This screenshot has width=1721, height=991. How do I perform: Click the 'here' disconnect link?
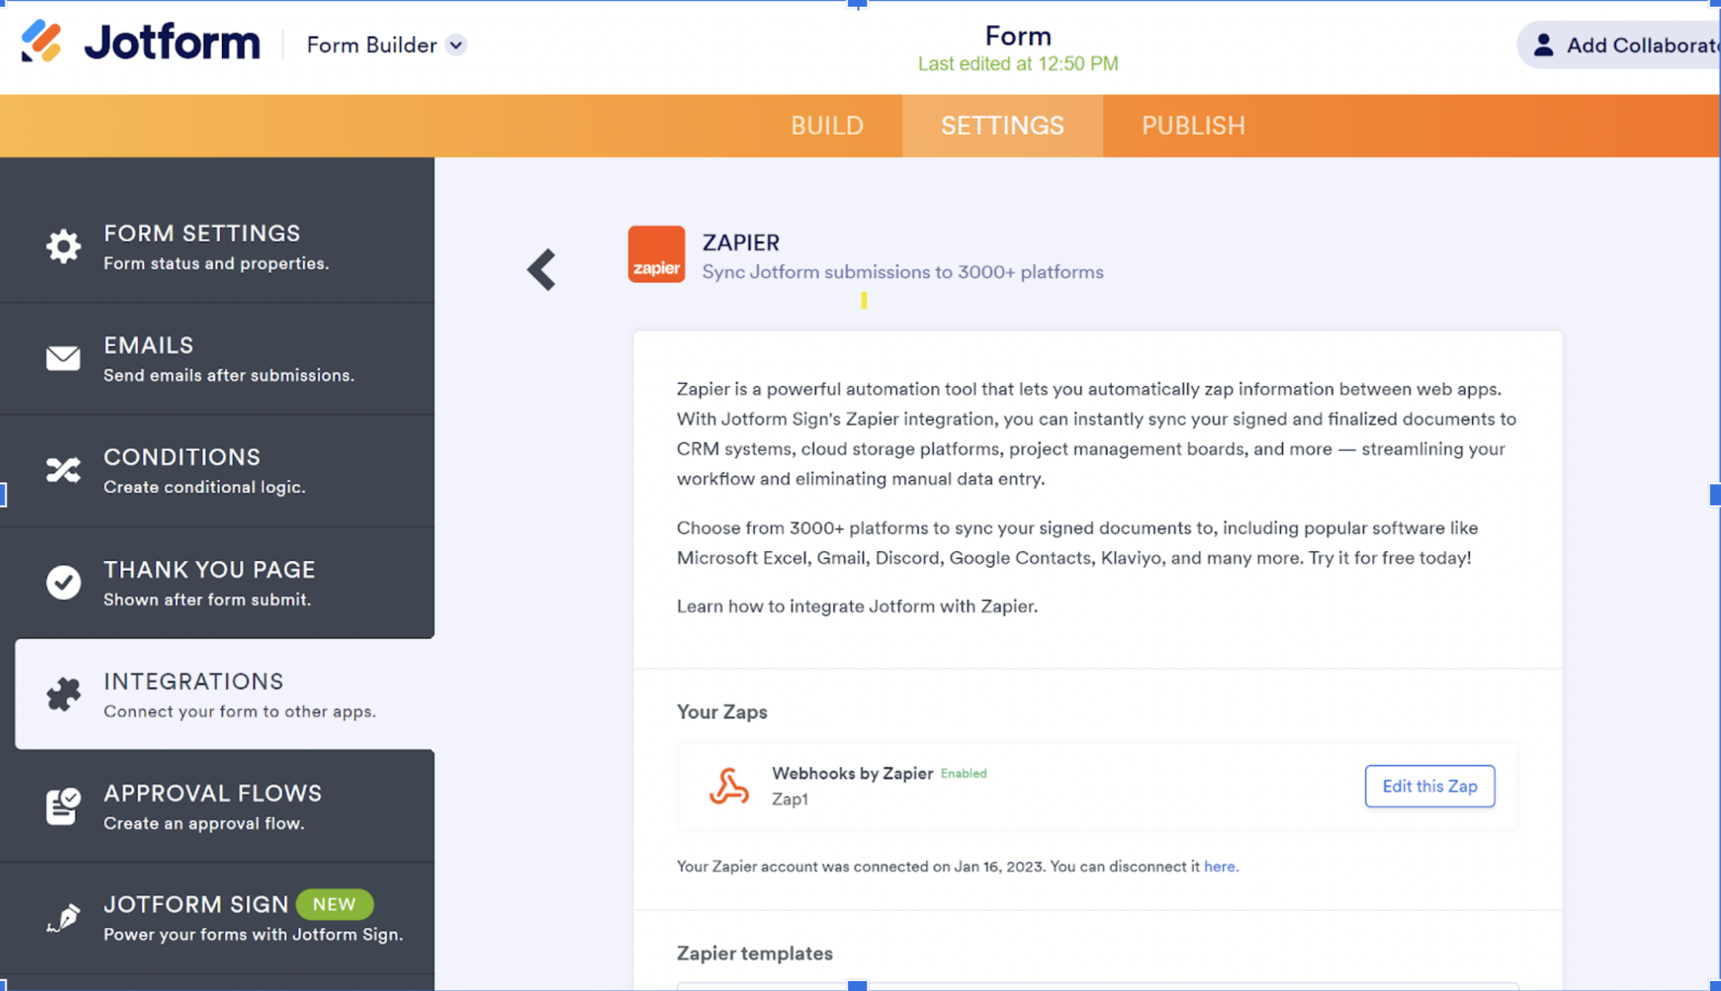tap(1220, 867)
